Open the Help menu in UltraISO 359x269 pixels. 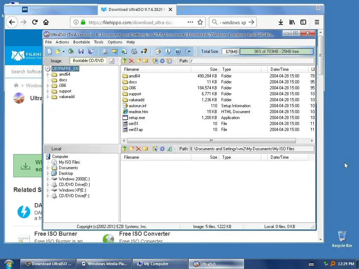tap(131, 42)
